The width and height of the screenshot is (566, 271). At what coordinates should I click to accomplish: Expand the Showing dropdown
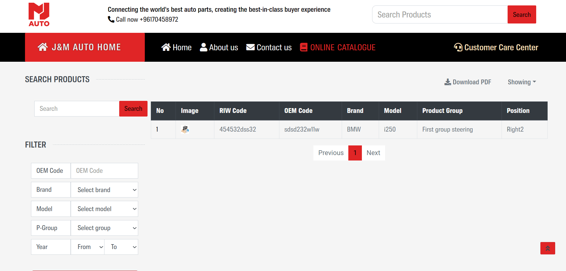521,82
